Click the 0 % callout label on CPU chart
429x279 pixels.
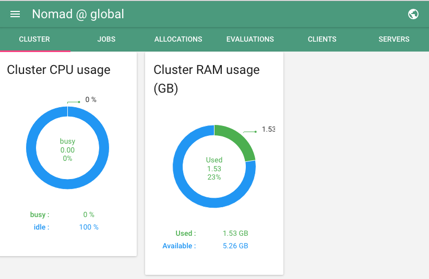pyautogui.click(x=91, y=99)
